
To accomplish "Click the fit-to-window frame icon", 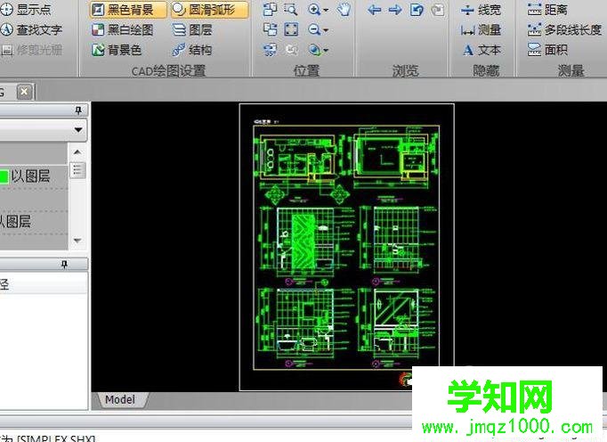I will pos(291,29).
